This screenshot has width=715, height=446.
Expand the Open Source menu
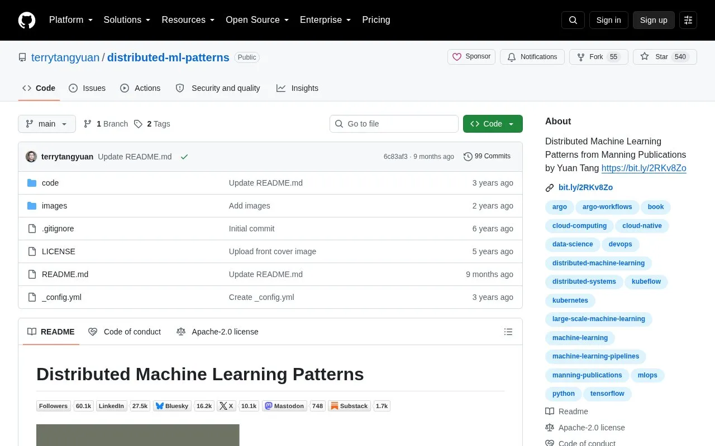(258, 20)
